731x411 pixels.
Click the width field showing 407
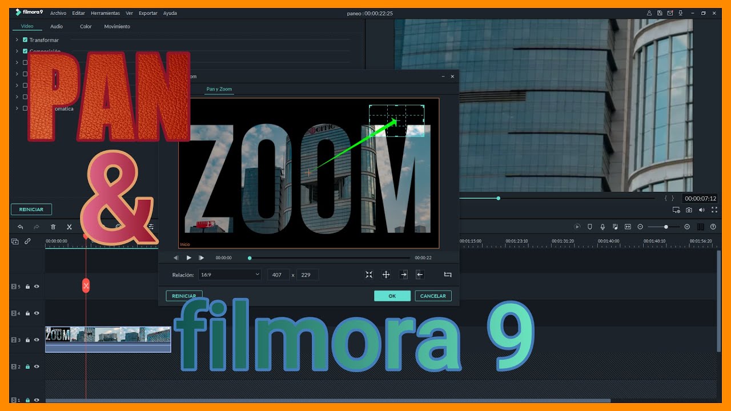tap(279, 275)
